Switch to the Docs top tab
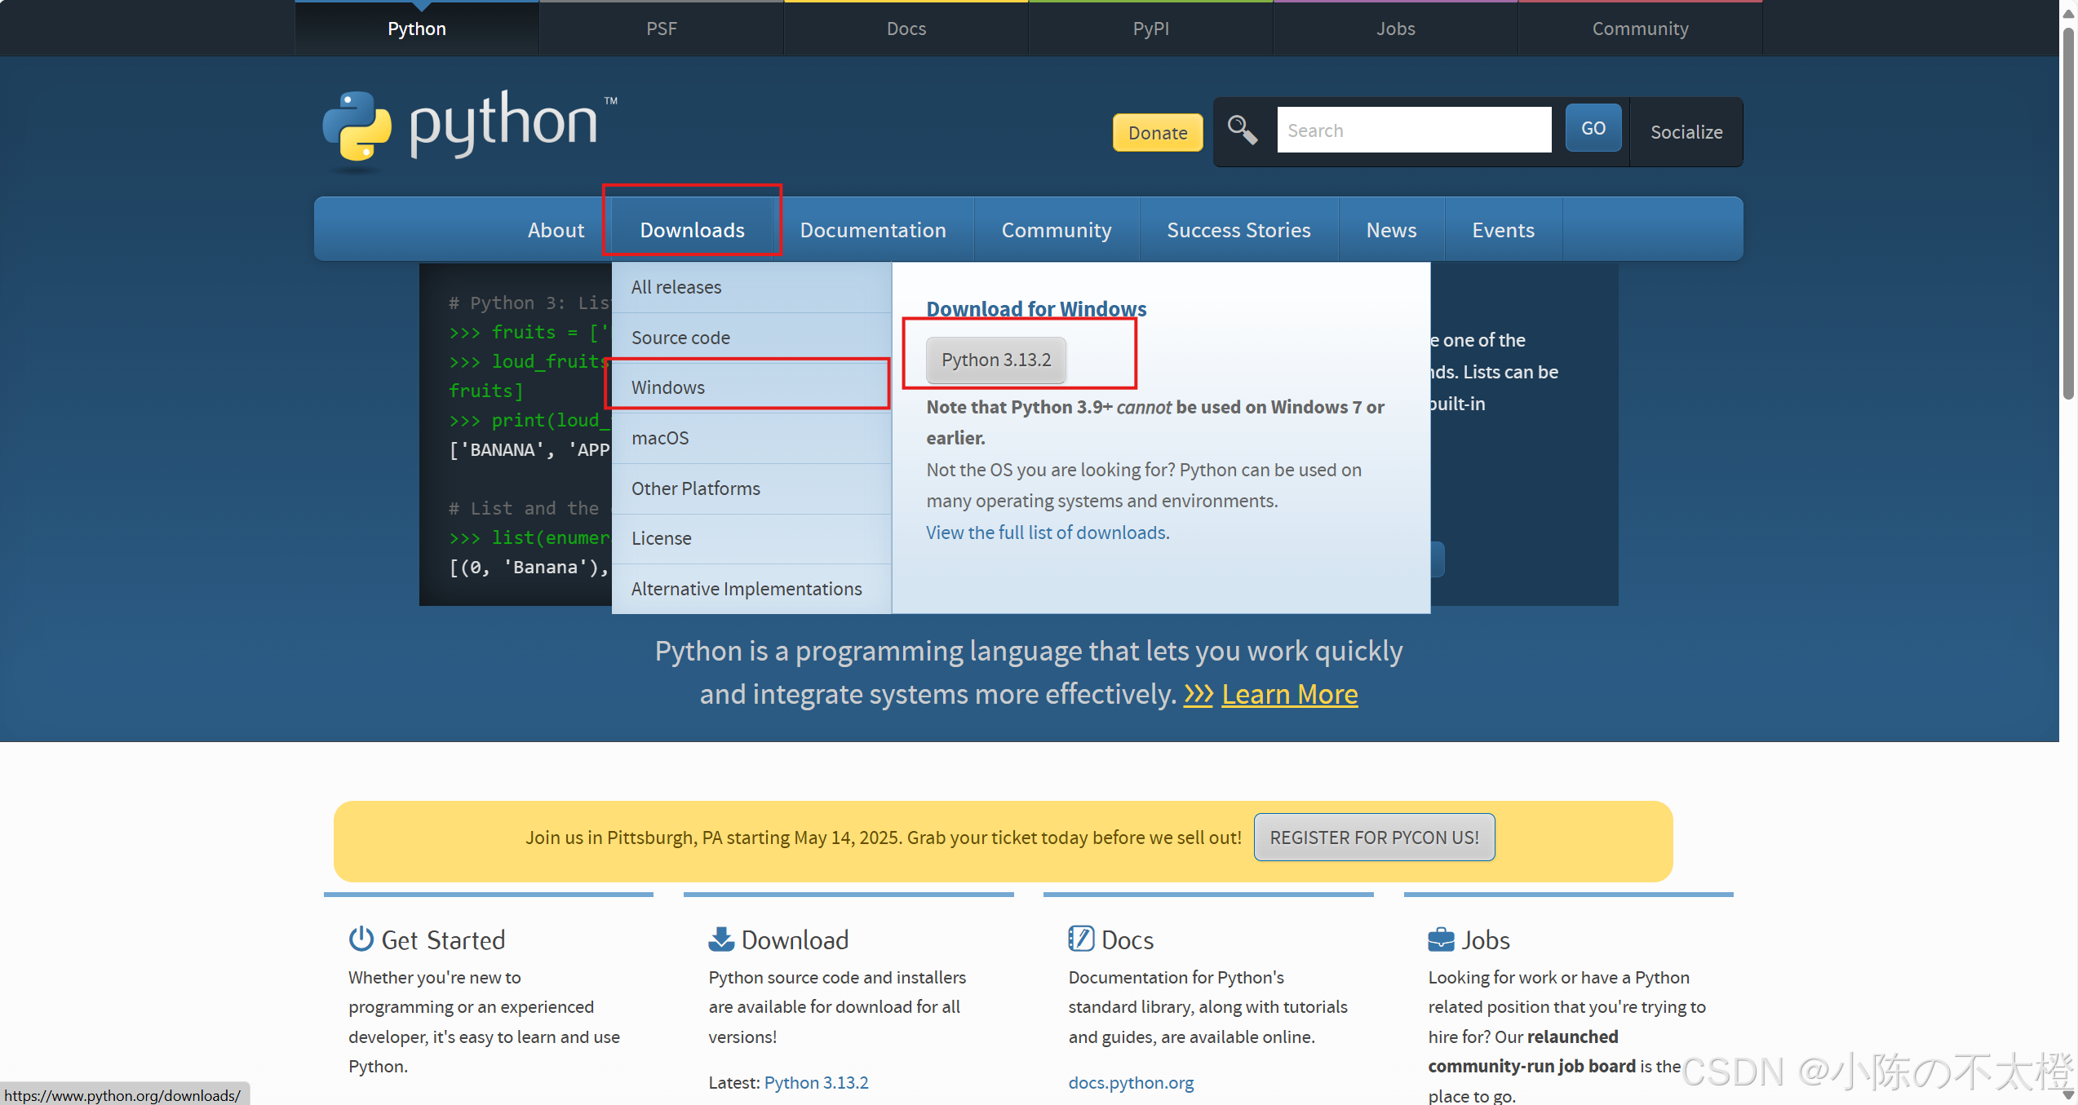 pos(906,29)
